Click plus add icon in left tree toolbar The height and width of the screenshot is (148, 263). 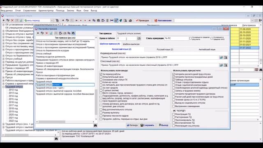(x=4, y=21)
